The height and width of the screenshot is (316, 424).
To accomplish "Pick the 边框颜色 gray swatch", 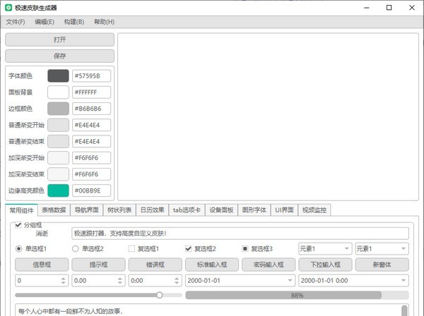I will pyautogui.click(x=59, y=109).
